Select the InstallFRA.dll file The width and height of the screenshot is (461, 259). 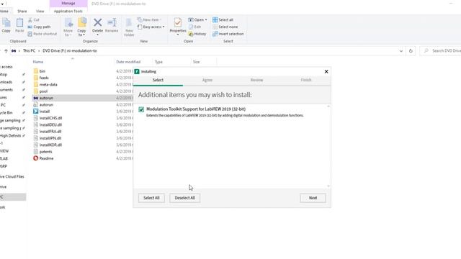point(48,132)
